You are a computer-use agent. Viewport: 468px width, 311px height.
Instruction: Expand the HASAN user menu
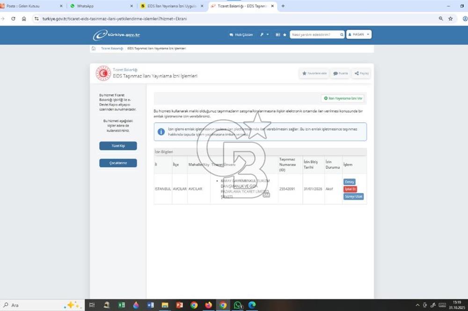coord(359,35)
